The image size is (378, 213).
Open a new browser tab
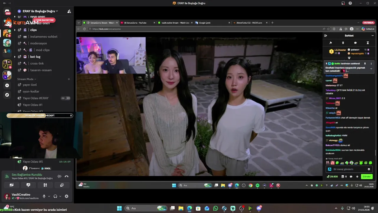pyautogui.click(x=272, y=23)
